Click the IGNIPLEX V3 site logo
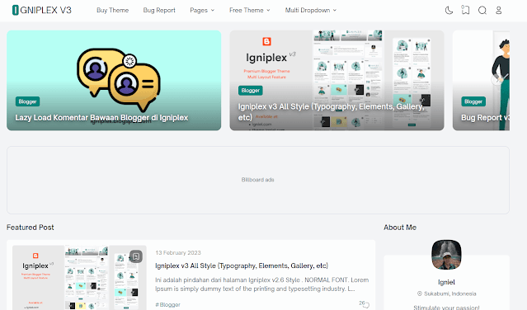The image size is (527, 310). (42, 10)
